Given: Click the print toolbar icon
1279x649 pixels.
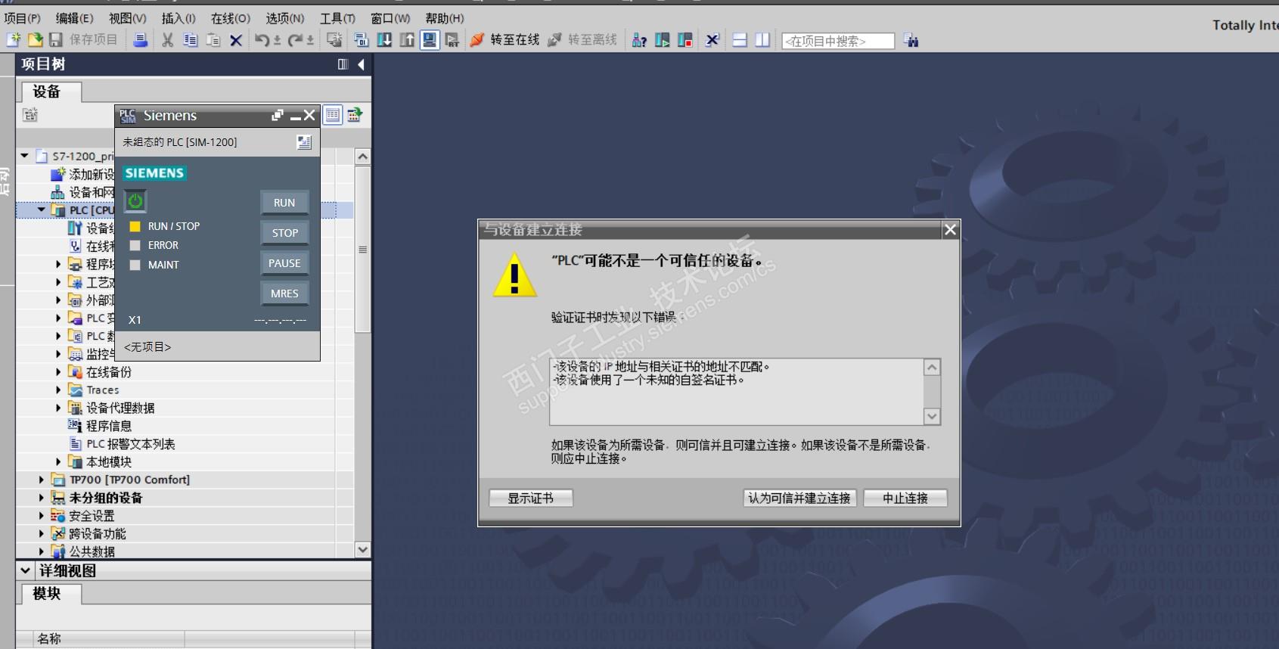Looking at the screenshot, I should coord(140,40).
